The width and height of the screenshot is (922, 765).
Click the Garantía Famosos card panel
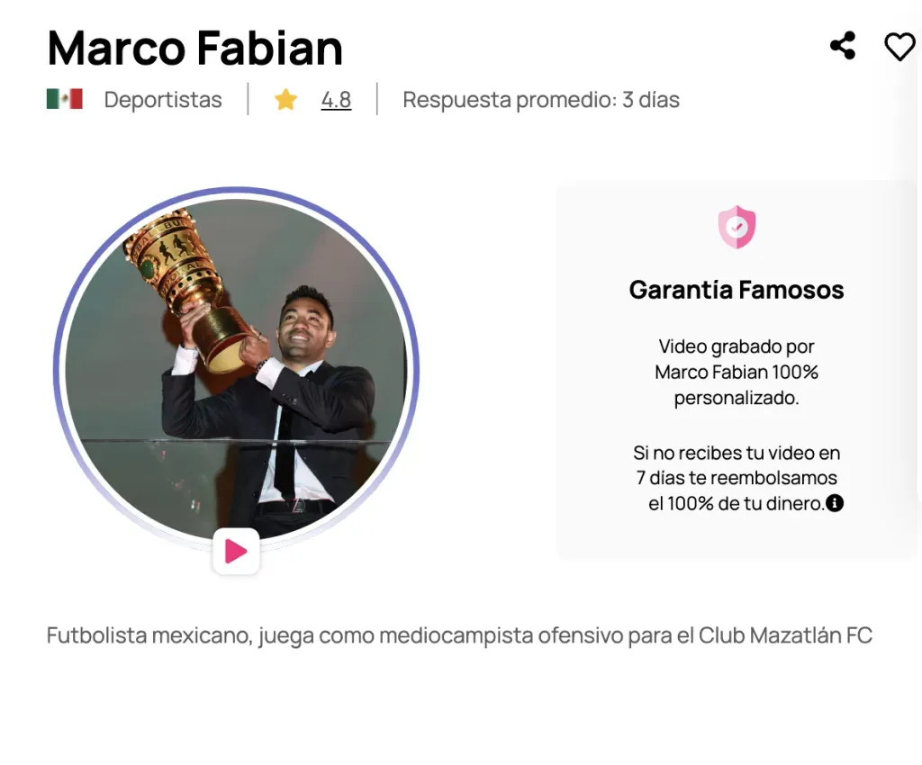tap(737, 370)
